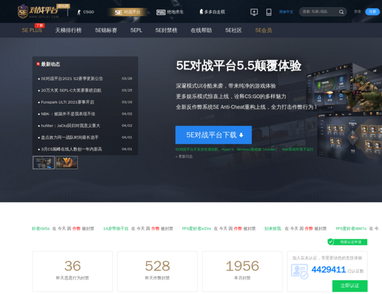Click the 36 昨天恶意行为封禁 card
Image resolution: width=382 pixels, height=294 pixels.
[x=73, y=271]
